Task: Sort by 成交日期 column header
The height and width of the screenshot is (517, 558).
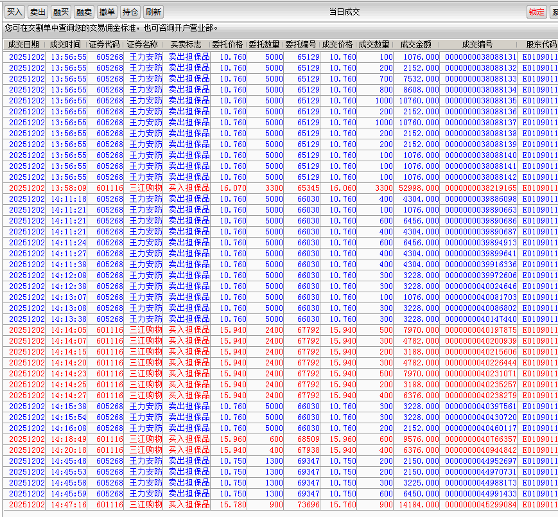Action: (24, 44)
